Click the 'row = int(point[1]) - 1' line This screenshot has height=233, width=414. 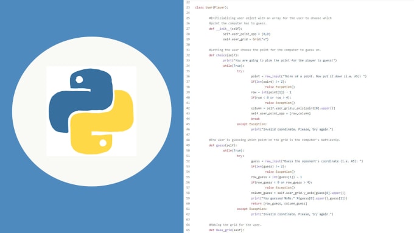tap(271, 92)
